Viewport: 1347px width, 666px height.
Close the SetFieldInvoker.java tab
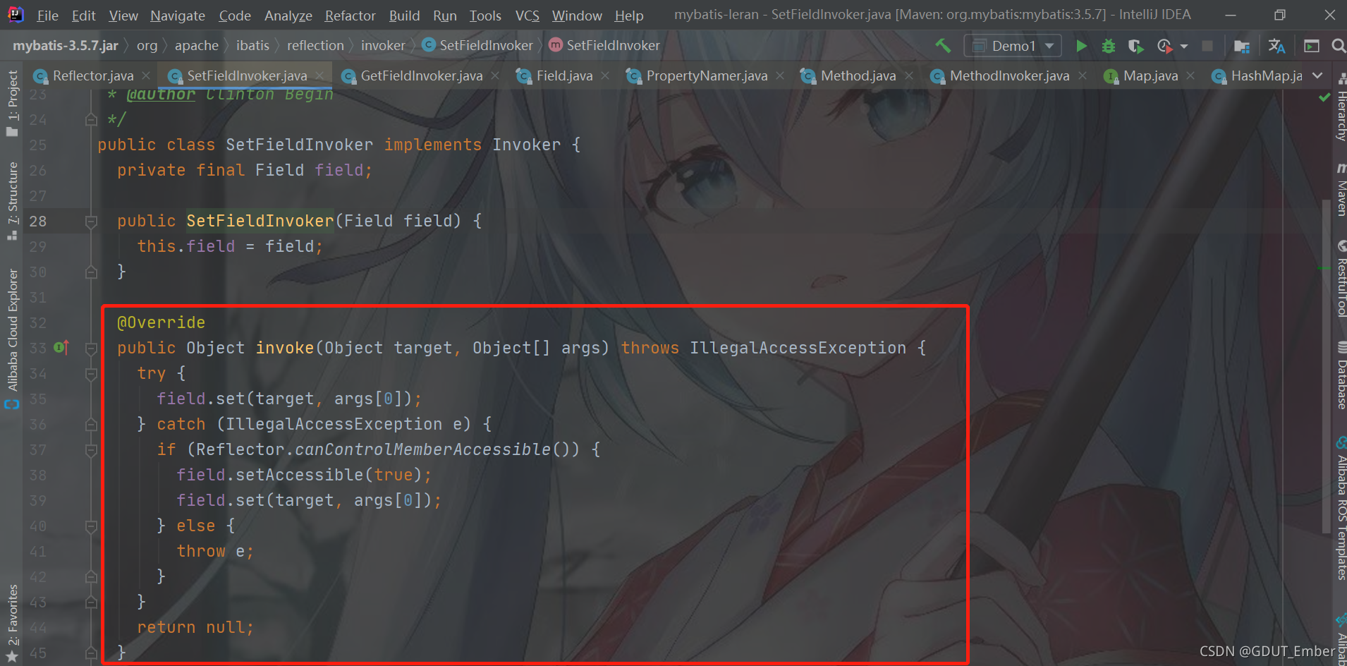click(319, 75)
